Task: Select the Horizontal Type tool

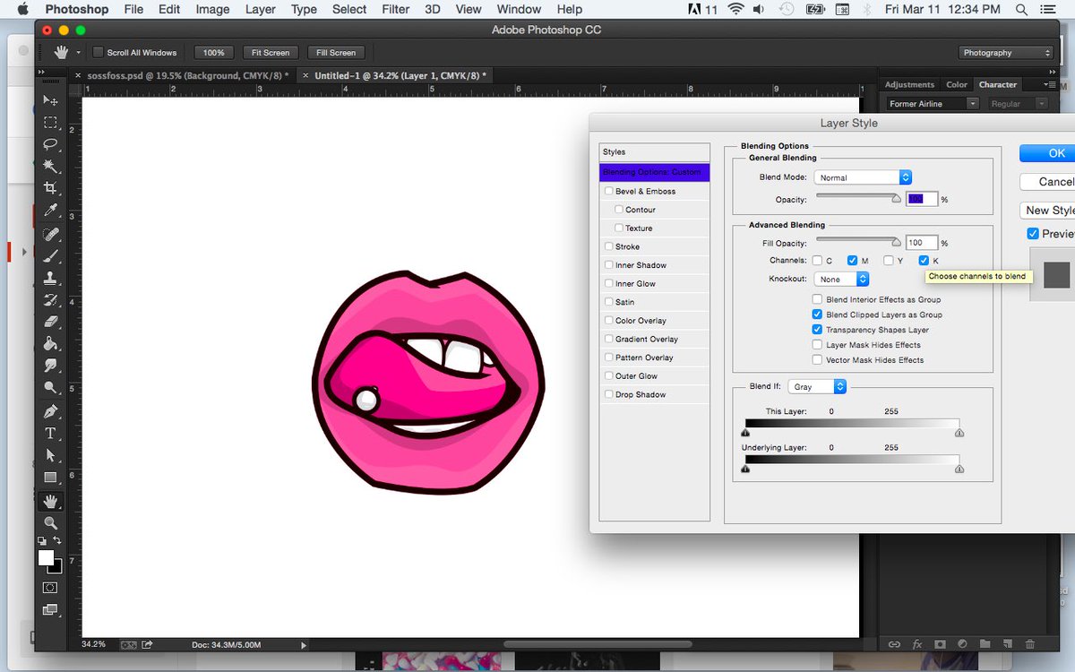Action: [x=50, y=434]
